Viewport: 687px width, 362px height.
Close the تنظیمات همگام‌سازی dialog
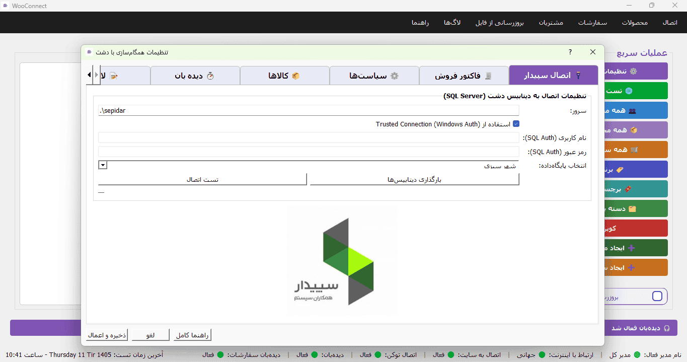pyautogui.click(x=593, y=52)
